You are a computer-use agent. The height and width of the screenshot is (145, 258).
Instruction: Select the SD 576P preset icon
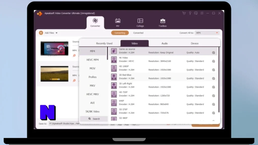114,111
